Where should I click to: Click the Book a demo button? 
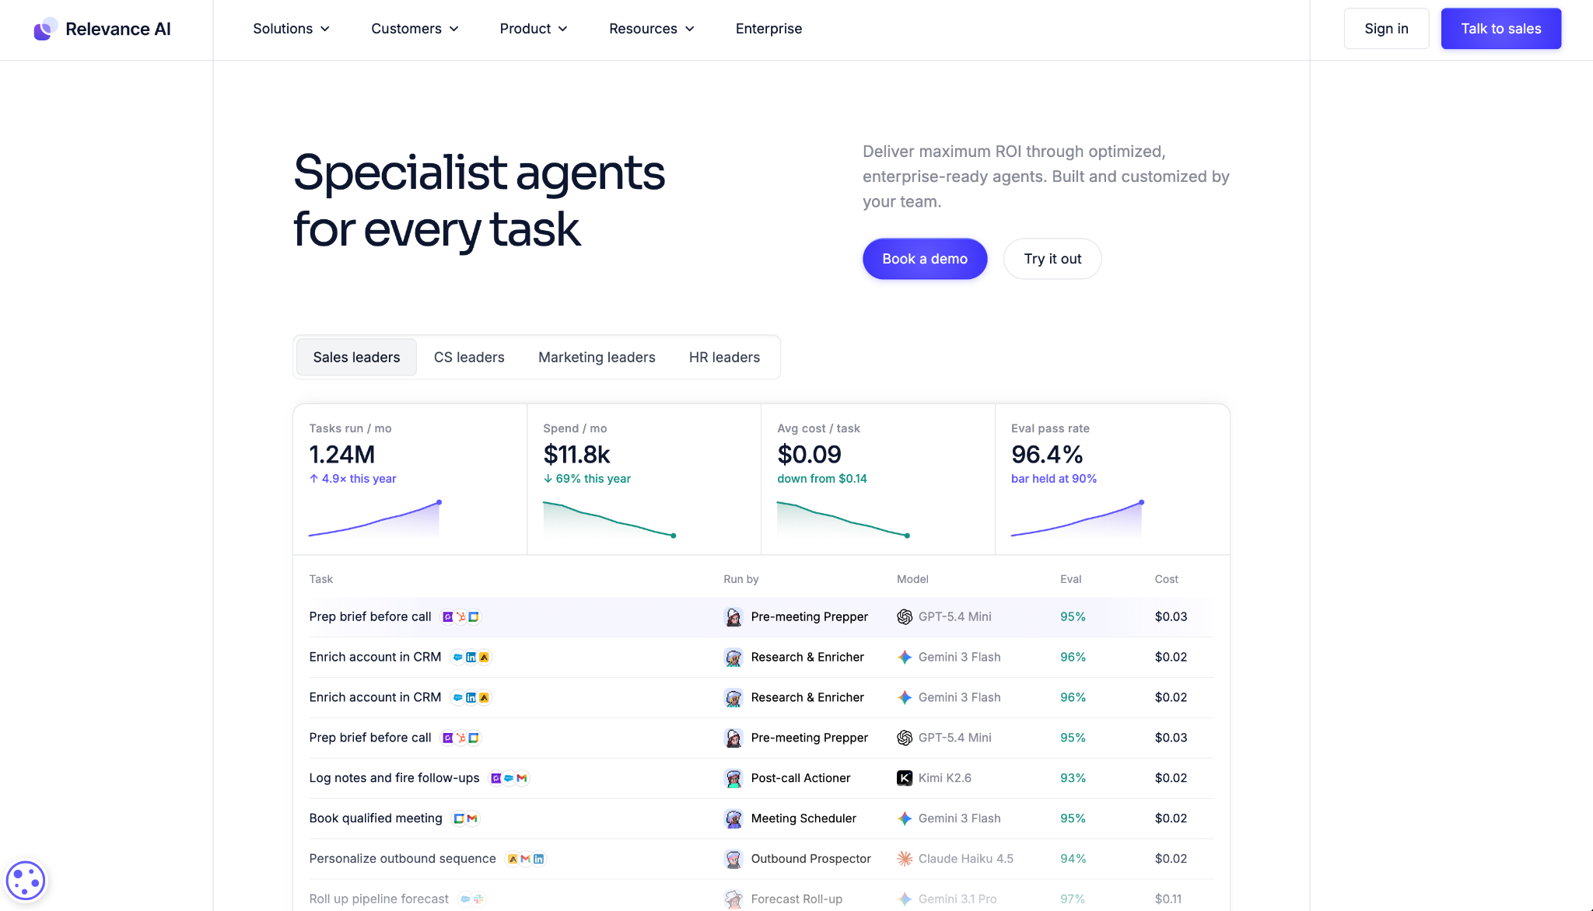(x=925, y=259)
